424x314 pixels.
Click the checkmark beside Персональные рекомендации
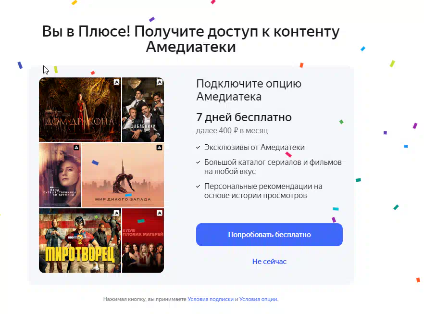(198, 187)
